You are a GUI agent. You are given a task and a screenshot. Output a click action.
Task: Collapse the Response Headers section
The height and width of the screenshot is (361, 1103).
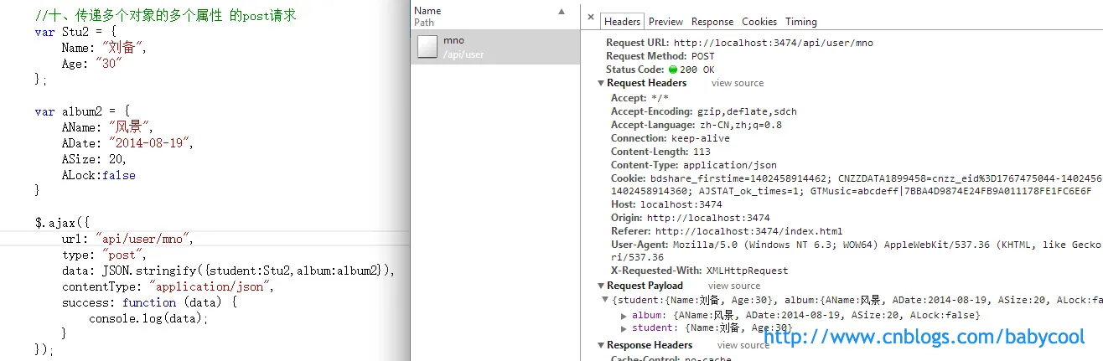click(x=601, y=346)
